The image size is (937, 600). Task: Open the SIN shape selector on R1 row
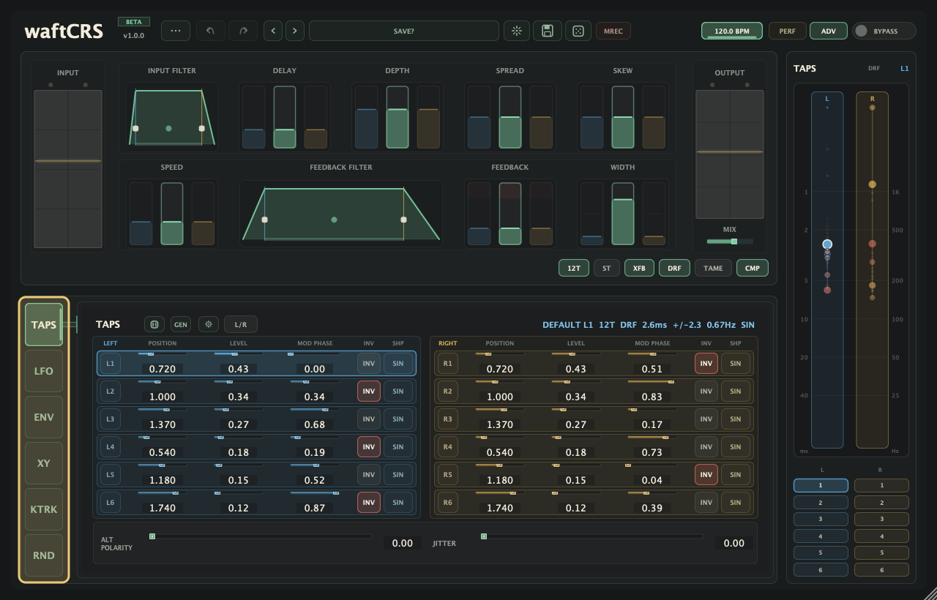pyautogui.click(x=736, y=364)
